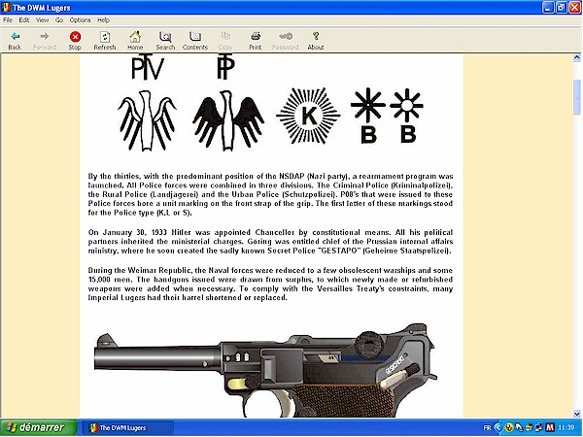The image size is (583, 437).
Task: Open the Edit menu
Action: [x=24, y=20]
